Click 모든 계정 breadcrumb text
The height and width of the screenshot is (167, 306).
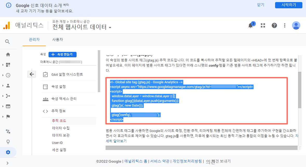click(59, 22)
